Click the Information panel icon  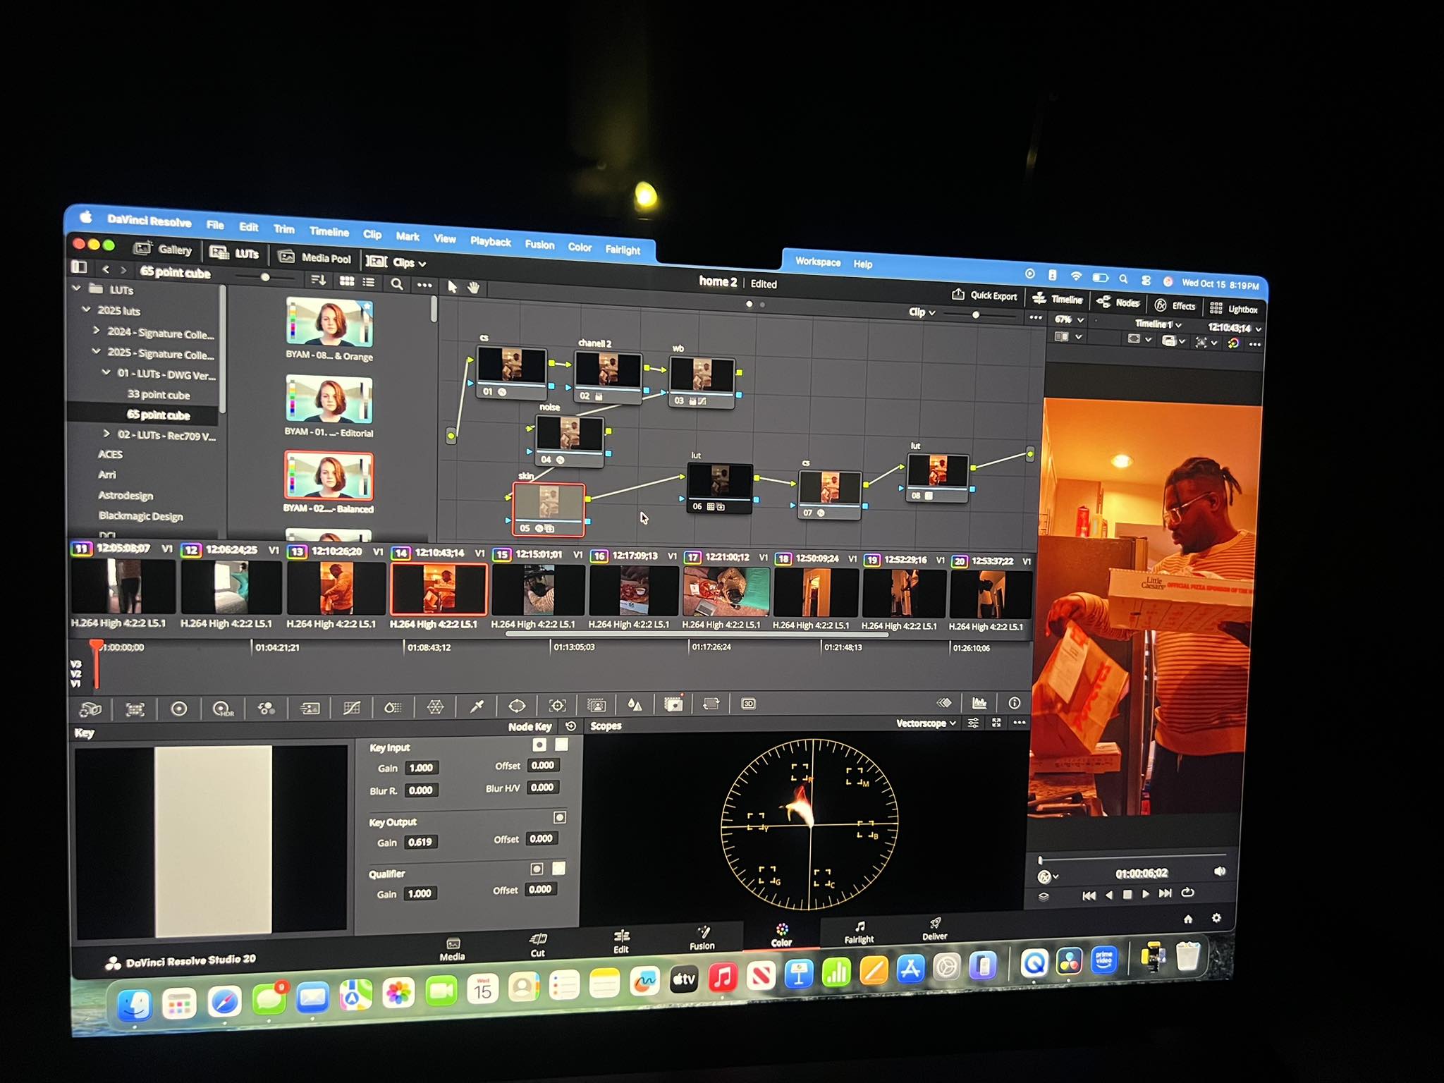(1014, 702)
